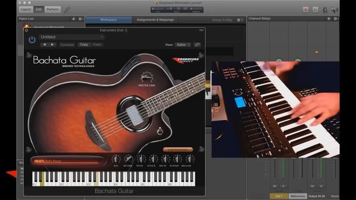The height and width of the screenshot is (200, 356).
Task: Switch to Layout mode
Action: point(26,9)
